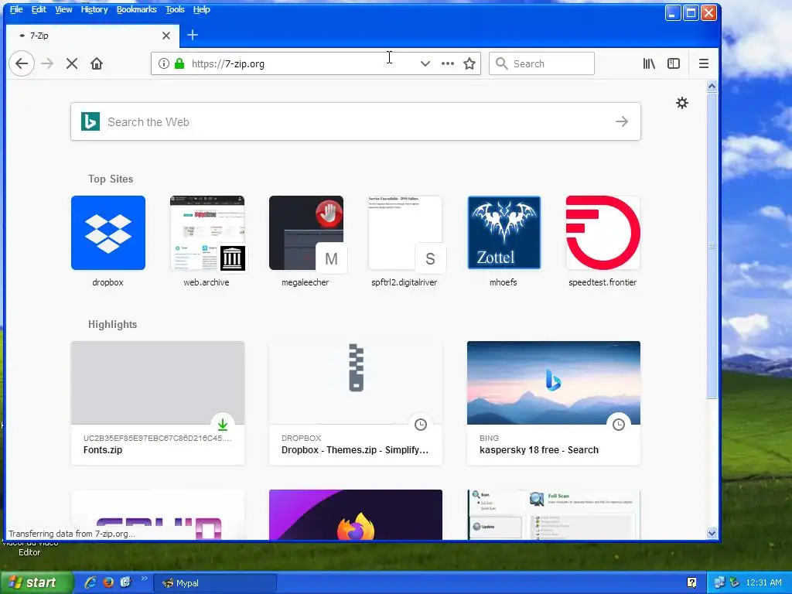Open new tab page settings gear
Viewport: 792px width, 594px height.
(682, 103)
